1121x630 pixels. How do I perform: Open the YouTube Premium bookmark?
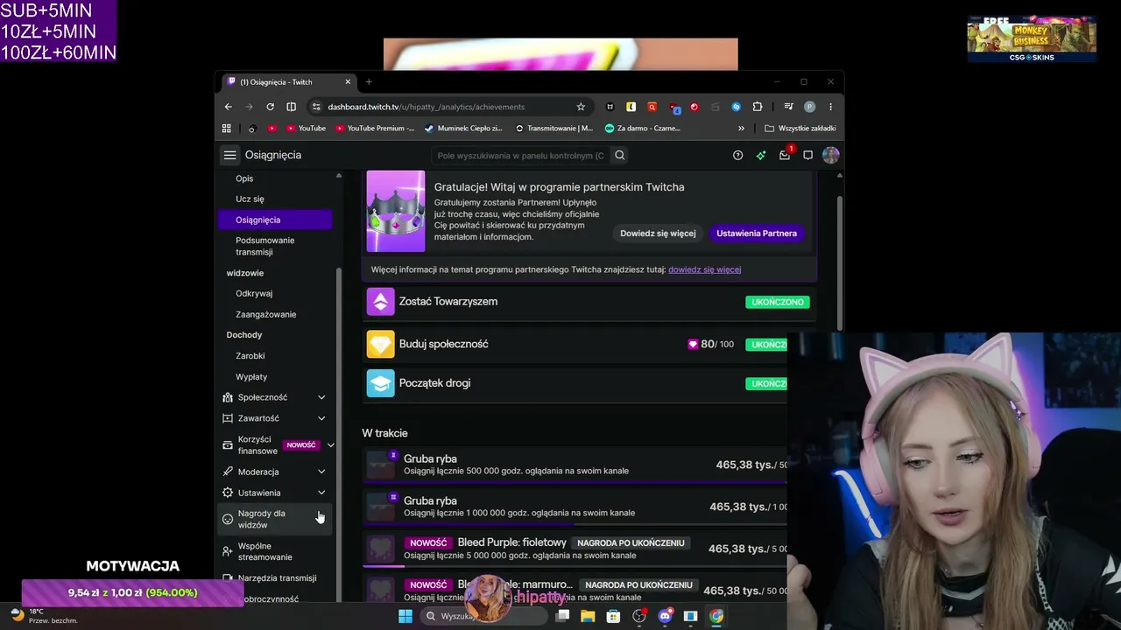(375, 128)
